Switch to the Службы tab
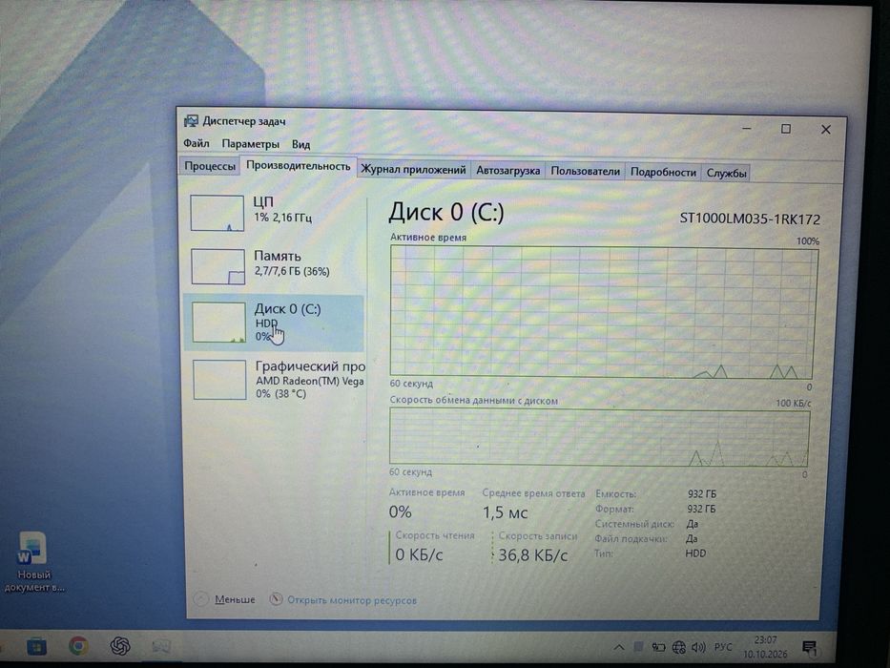This screenshot has width=890, height=668. (726, 173)
